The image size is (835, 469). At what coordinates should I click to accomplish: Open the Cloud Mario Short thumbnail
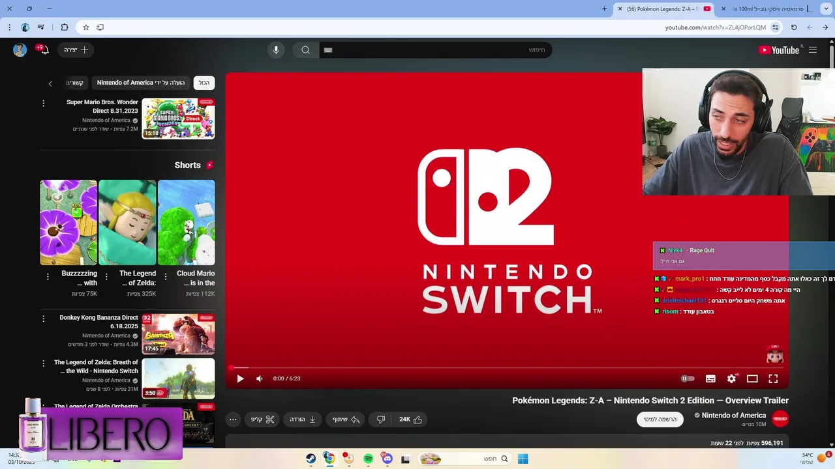click(186, 222)
